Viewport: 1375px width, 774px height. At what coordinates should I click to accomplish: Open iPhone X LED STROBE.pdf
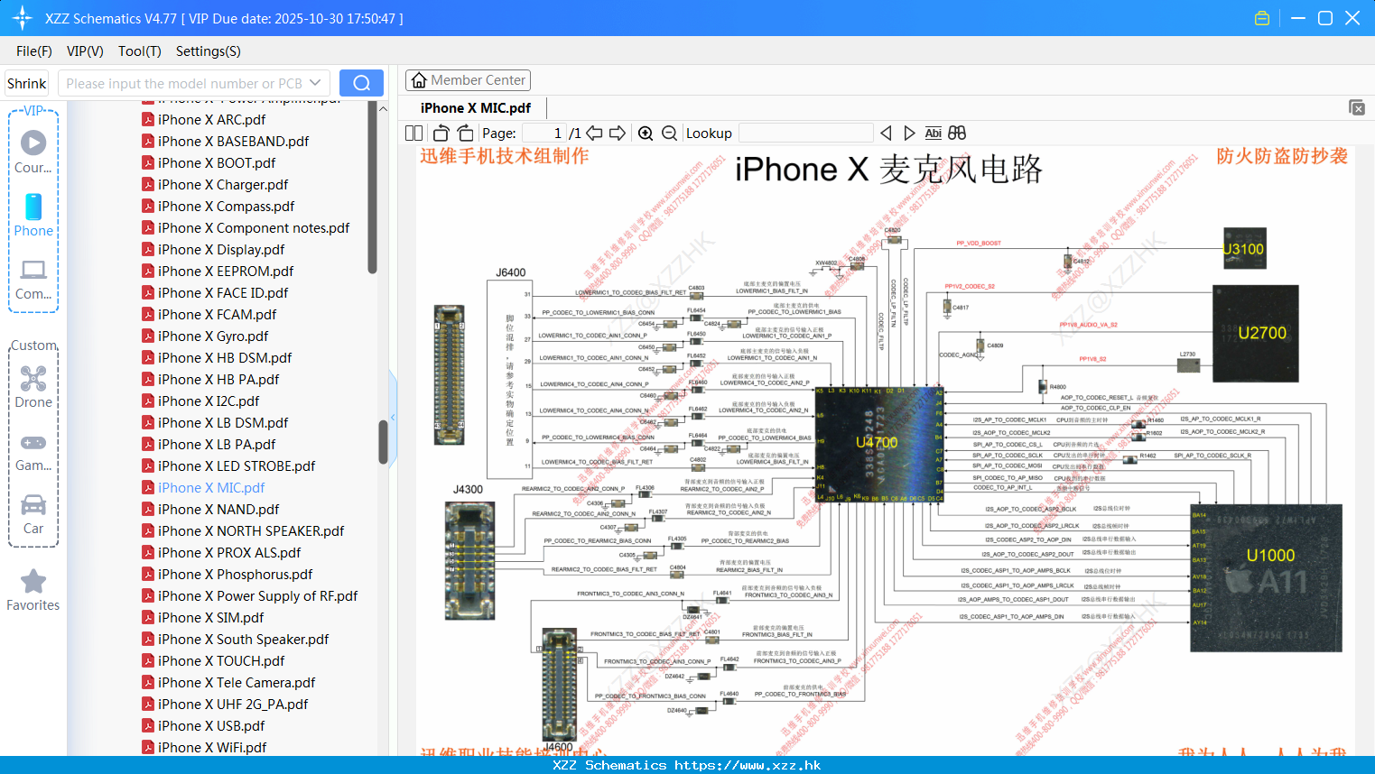click(237, 465)
